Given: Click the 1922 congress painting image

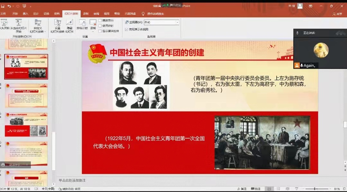Looking at the screenshot, I should (262, 142).
